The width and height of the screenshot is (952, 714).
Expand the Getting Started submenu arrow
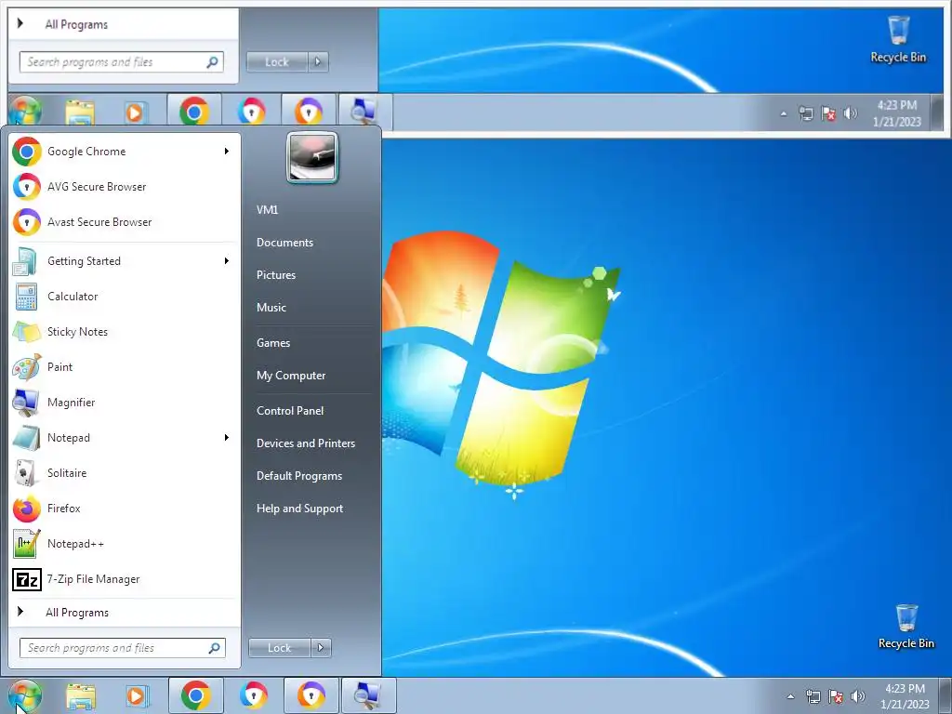click(x=227, y=261)
